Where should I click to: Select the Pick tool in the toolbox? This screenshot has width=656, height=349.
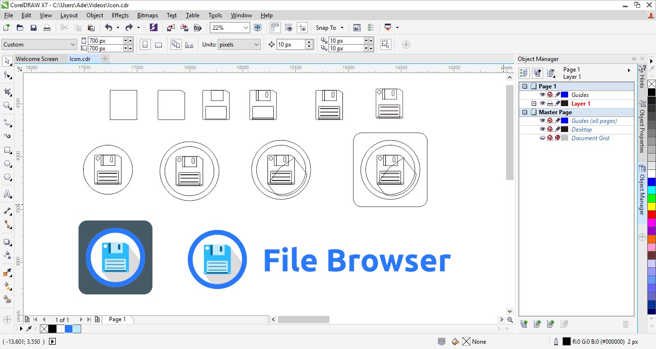coord(7,61)
